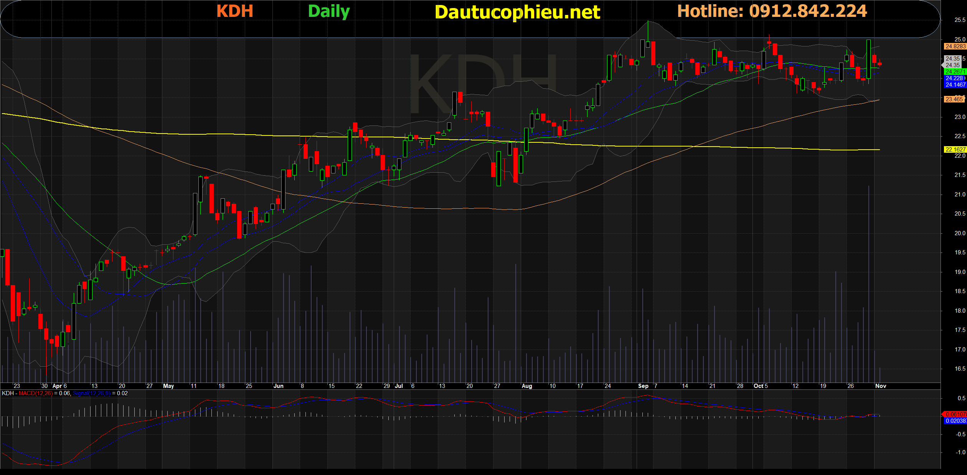Select the green 24.2671 price tag
This screenshot has height=475, width=967.
coord(955,72)
